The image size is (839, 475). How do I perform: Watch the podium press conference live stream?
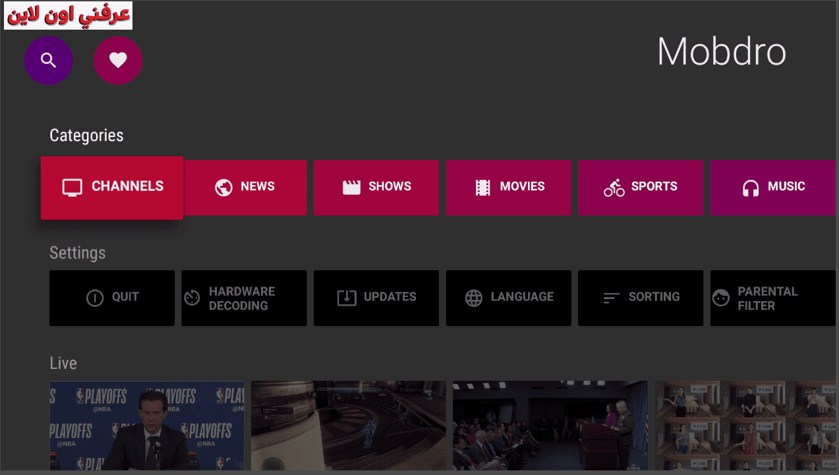[550, 426]
